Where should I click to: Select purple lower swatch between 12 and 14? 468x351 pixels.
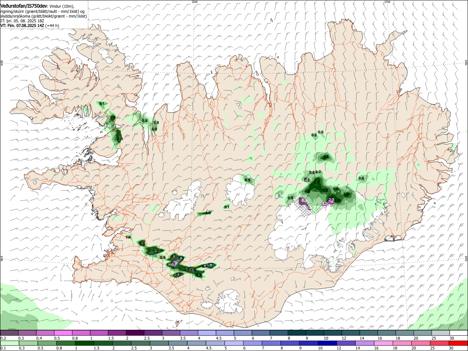(346, 343)
